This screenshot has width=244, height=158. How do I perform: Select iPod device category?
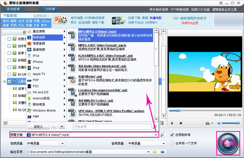tap(45, 56)
